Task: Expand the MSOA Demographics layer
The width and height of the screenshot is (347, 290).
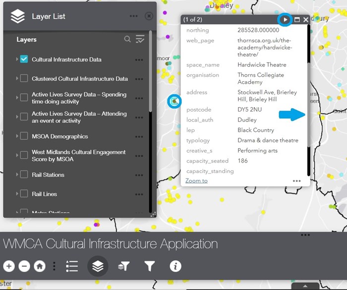Action: point(17,136)
